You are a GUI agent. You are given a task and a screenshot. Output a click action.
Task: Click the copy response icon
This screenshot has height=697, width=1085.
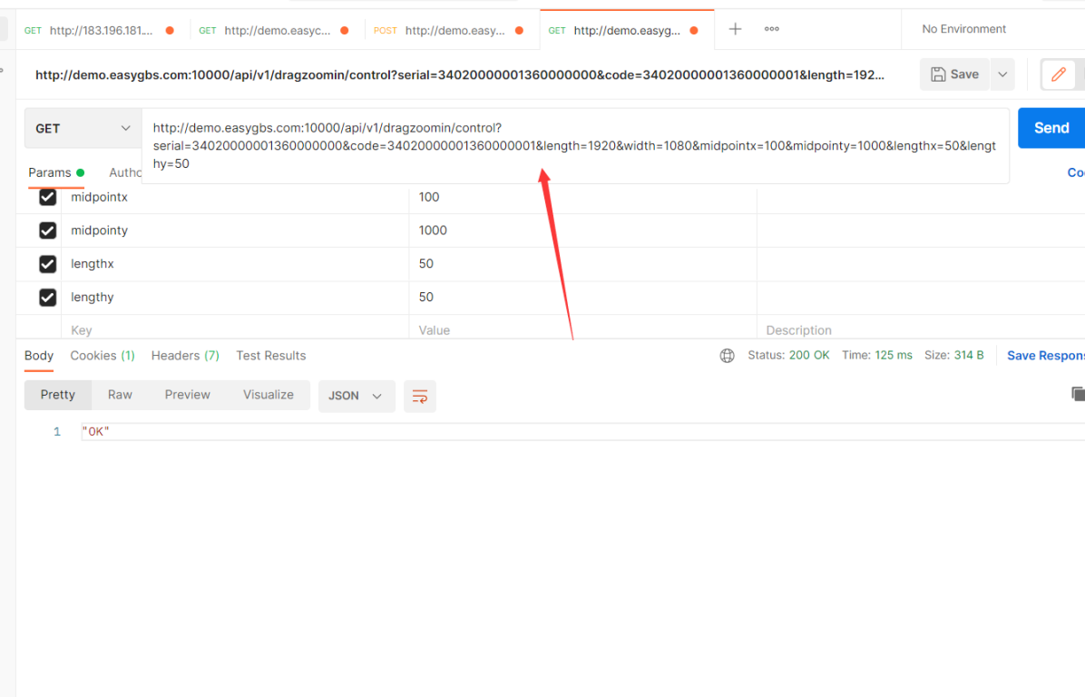(1078, 394)
